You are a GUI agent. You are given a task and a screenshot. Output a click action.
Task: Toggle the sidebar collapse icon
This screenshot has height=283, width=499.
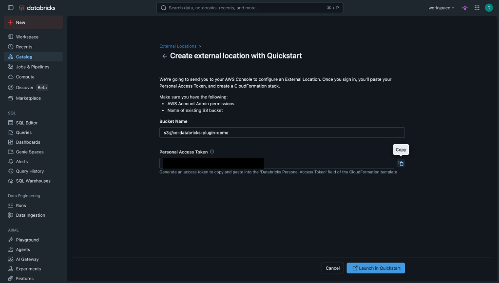[x=11, y=8]
